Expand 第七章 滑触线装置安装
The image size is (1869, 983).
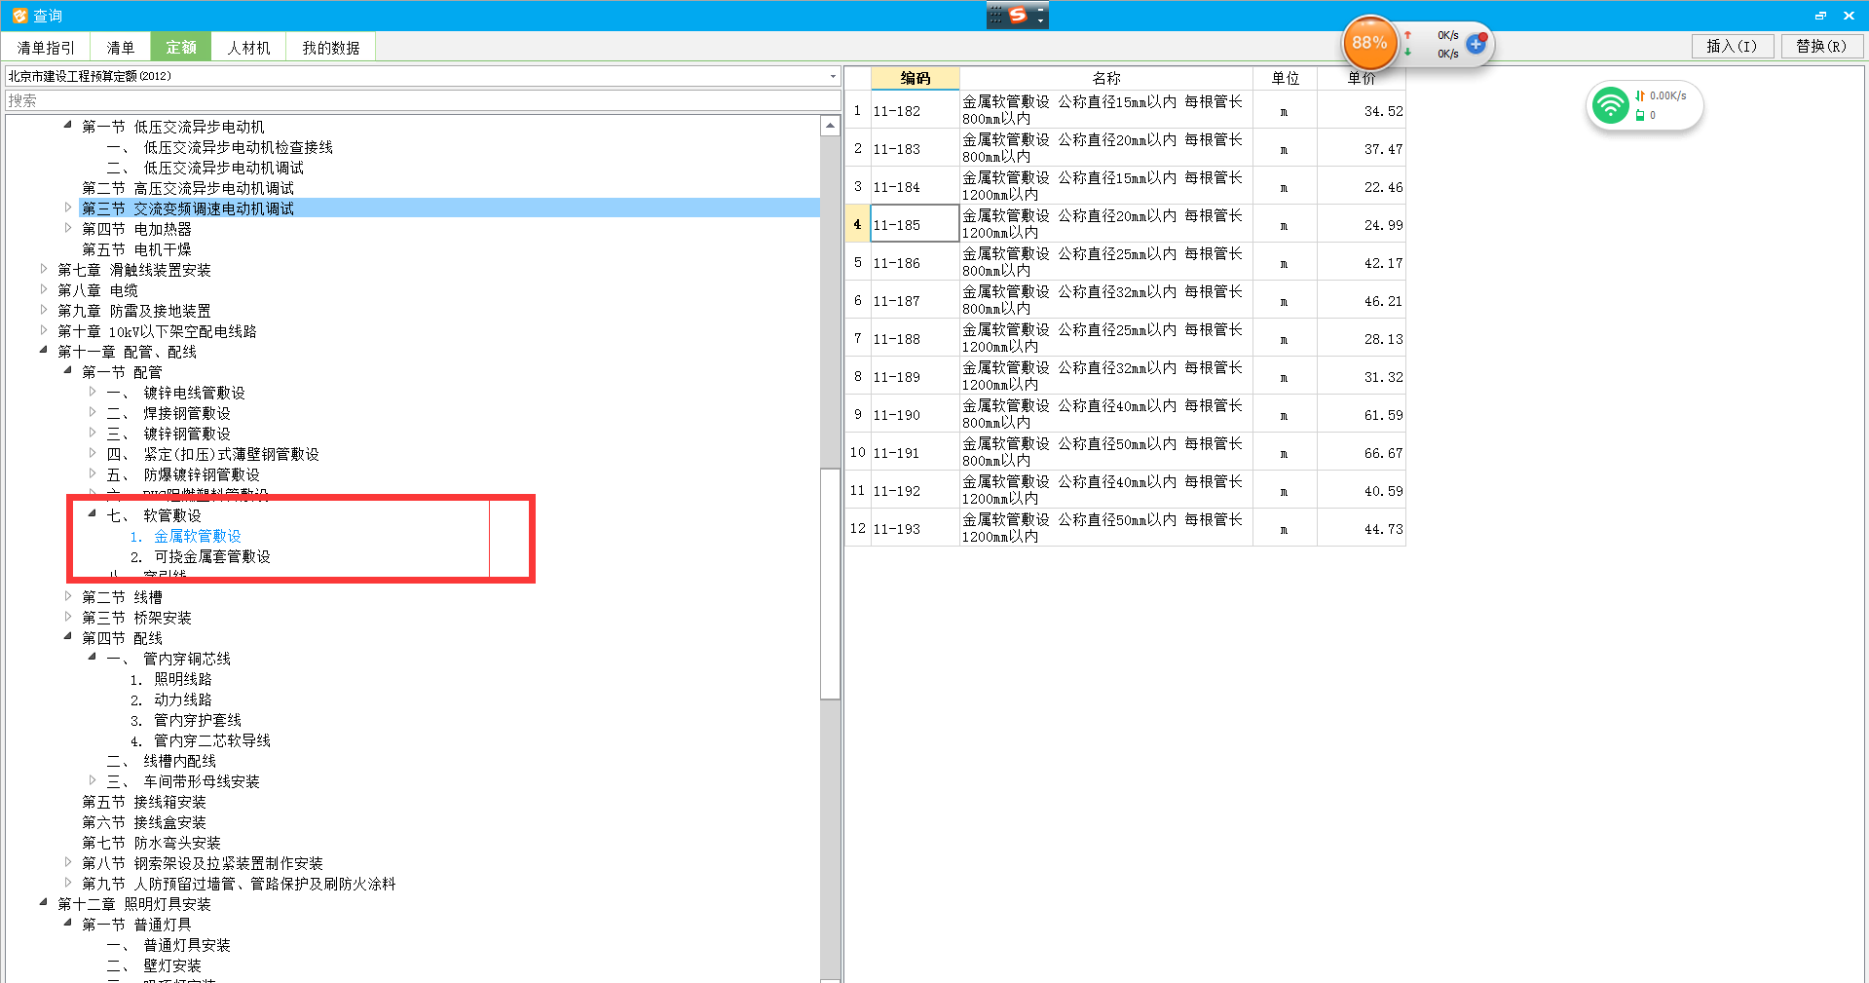(x=43, y=268)
